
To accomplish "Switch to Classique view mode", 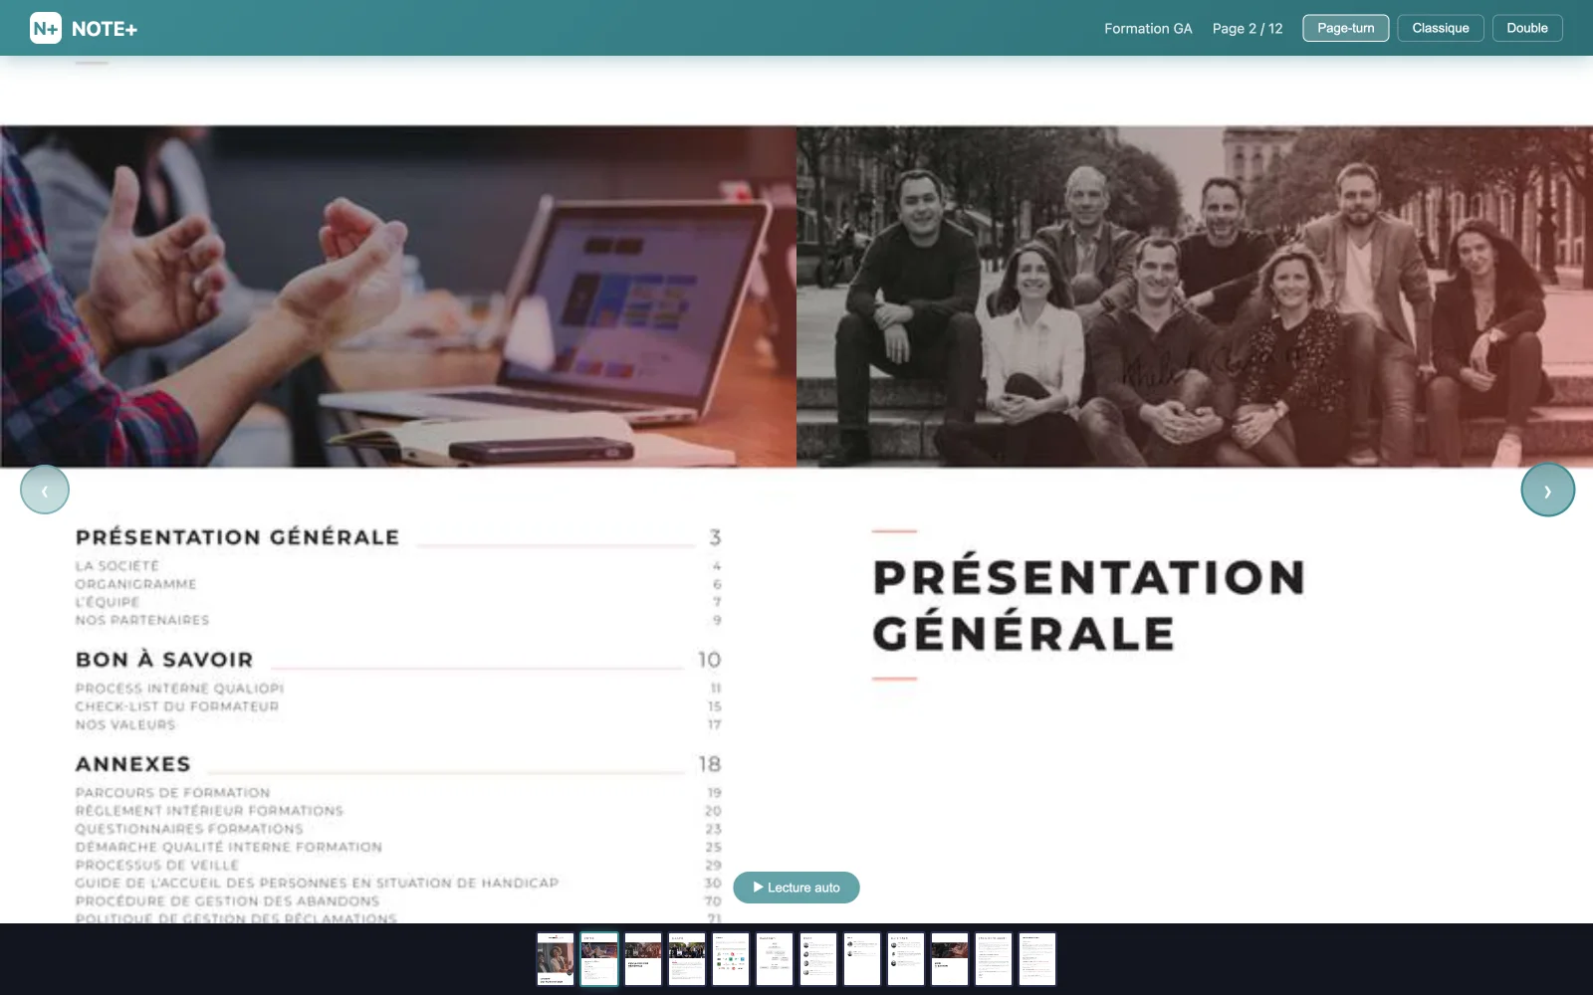I will 1440,28.
